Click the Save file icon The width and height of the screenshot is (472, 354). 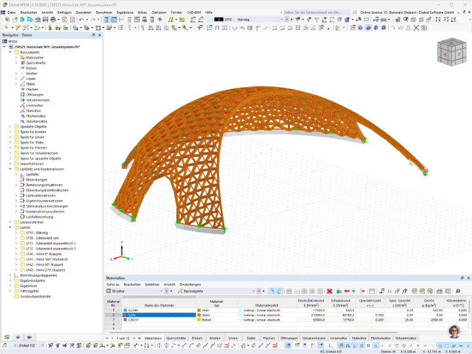coord(45,20)
